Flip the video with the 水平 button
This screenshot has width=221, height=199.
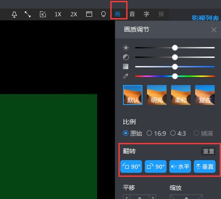[x=180, y=166]
